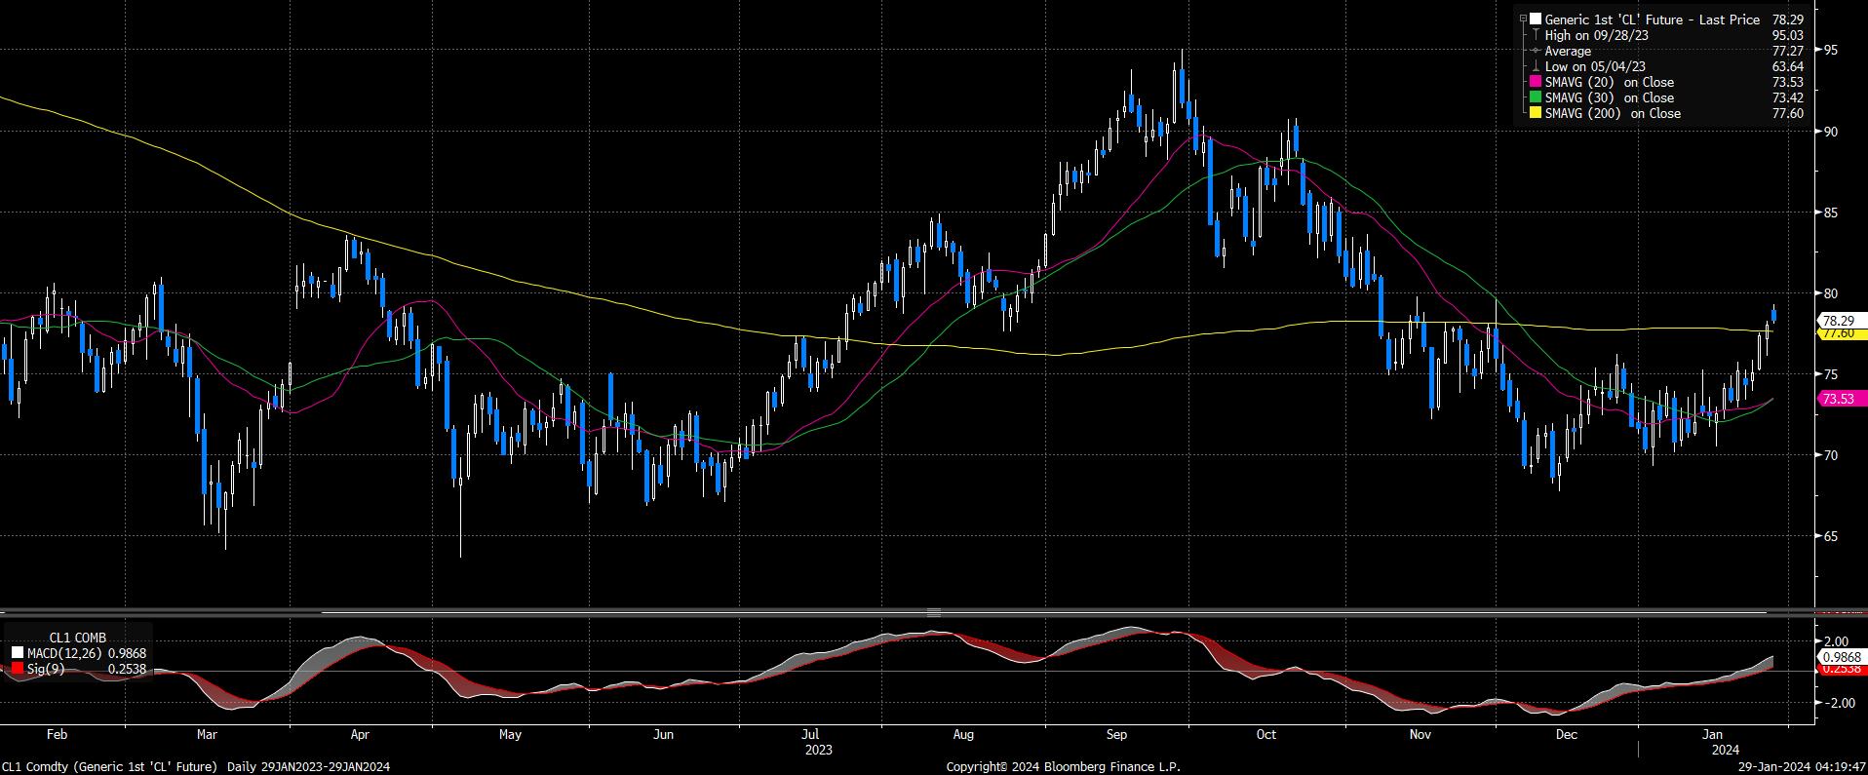Click the "CL1 Comdty" footer description text
This screenshot has width=1868, height=775.
[x=195, y=767]
